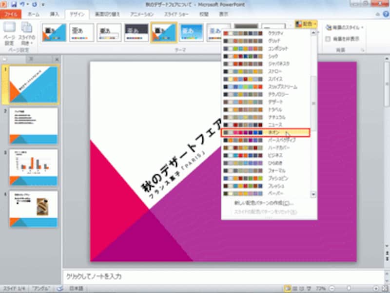
Task: Switch to the 挿入 ribbon tab
Action: [x=55, y=14]
